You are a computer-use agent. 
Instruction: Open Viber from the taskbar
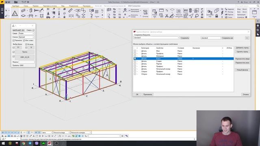point(37,143)
